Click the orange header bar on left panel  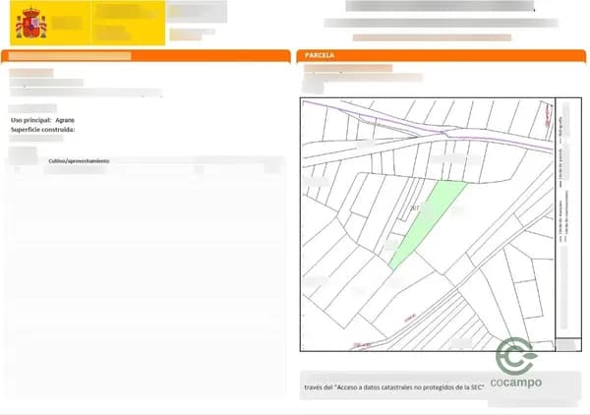coord(147,56)
